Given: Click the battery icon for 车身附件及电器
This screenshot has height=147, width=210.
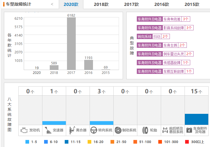Looking at the screenshot, I should coord(189,130).
